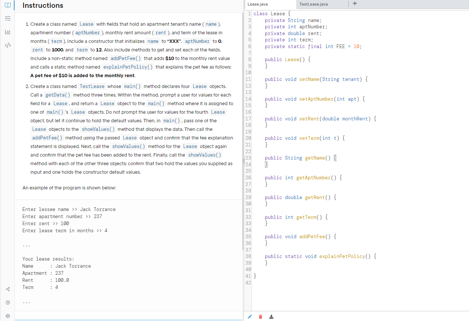The image size is (469, 321).
Task: Click the red trash icon to clear code
Action: tap(260, 317)
